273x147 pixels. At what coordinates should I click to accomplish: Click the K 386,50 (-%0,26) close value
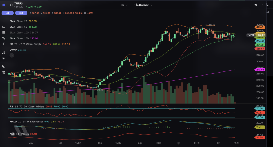pos(73,13)
